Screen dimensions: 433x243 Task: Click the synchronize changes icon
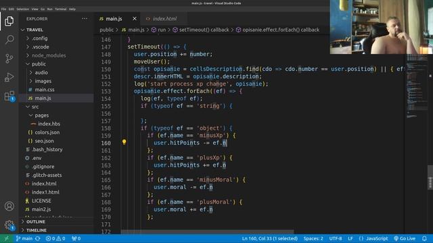tap(38, 238)
